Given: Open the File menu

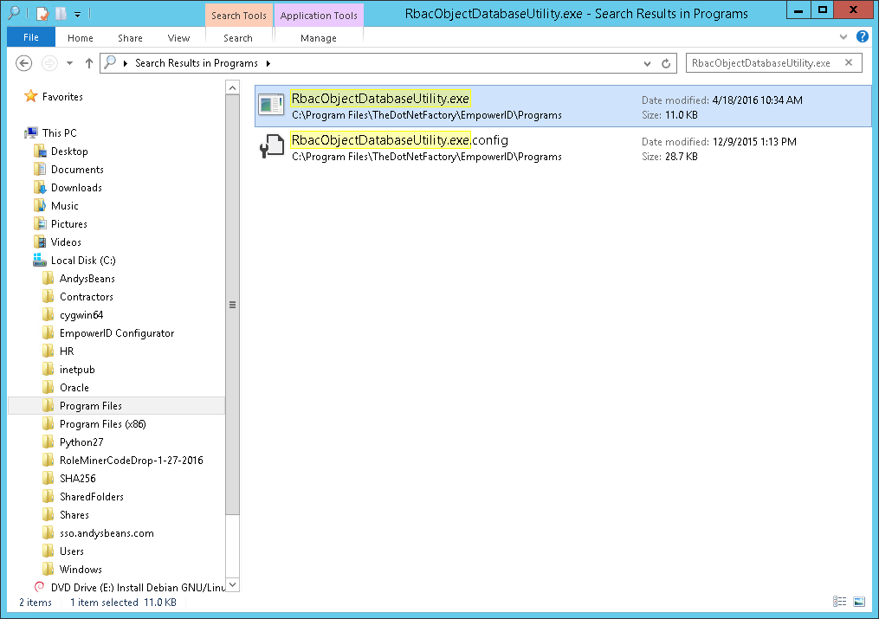Looking at the screenshot, I should pyautogui.click(x=30, y=37).
